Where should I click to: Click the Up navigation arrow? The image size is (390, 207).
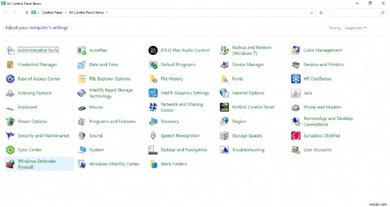pos(27,13)
